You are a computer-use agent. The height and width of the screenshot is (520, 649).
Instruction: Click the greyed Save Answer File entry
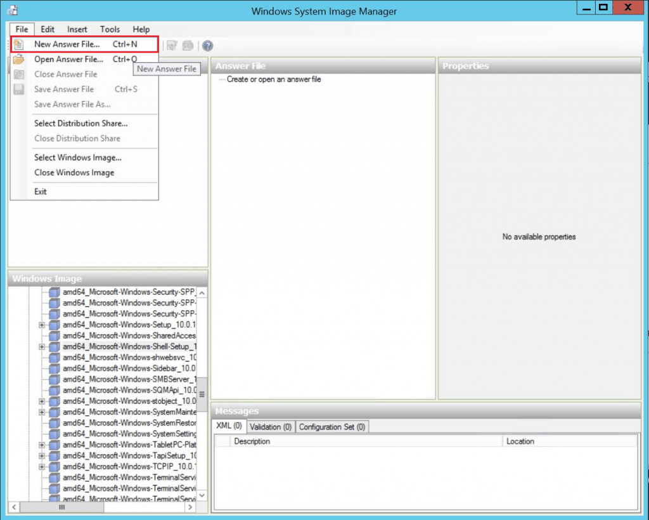pyautogui.click(x=84, y=89)
